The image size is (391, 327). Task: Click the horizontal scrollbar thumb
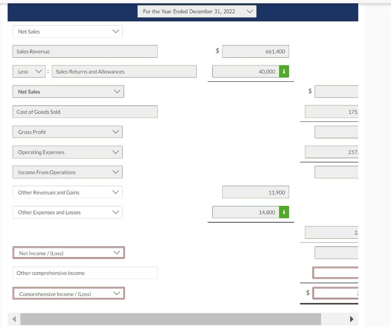[171, 319]
